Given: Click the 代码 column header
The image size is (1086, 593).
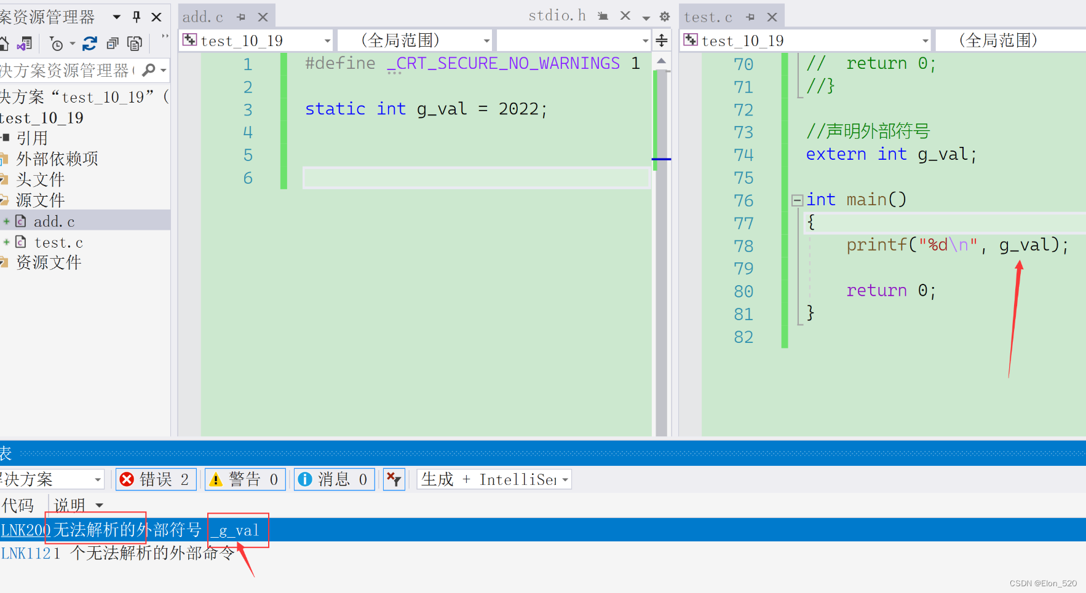Looking at the screenshot, I should click(x=17, y=505).
